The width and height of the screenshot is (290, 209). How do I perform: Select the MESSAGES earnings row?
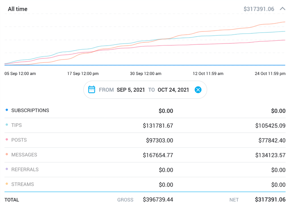(24, 155)
